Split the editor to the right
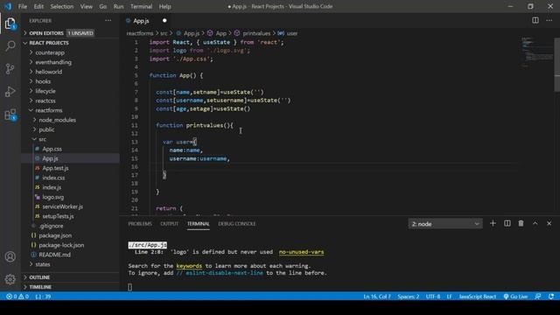 535,20
